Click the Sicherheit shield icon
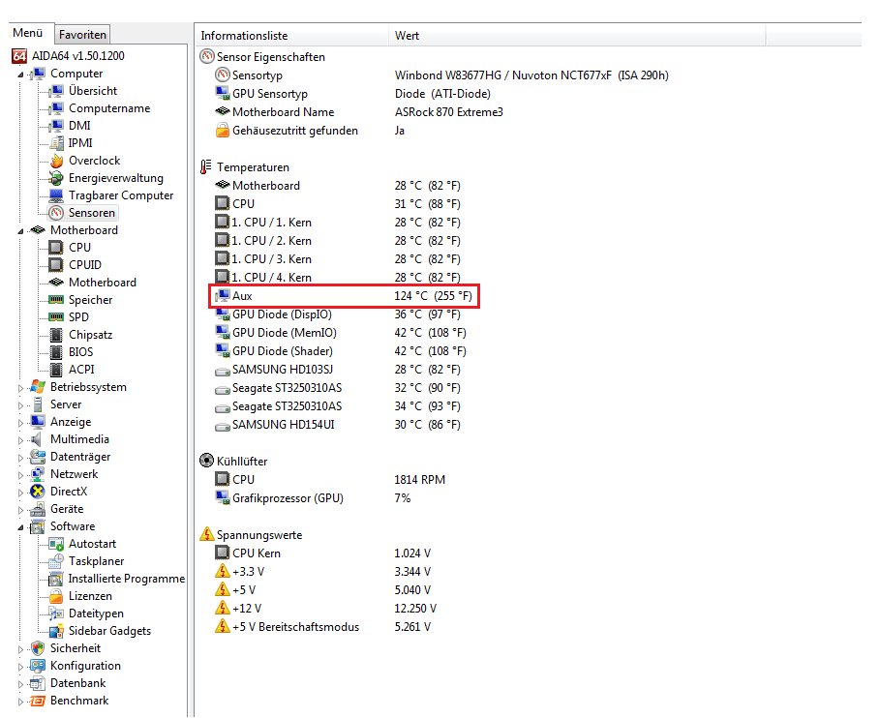 38,648
